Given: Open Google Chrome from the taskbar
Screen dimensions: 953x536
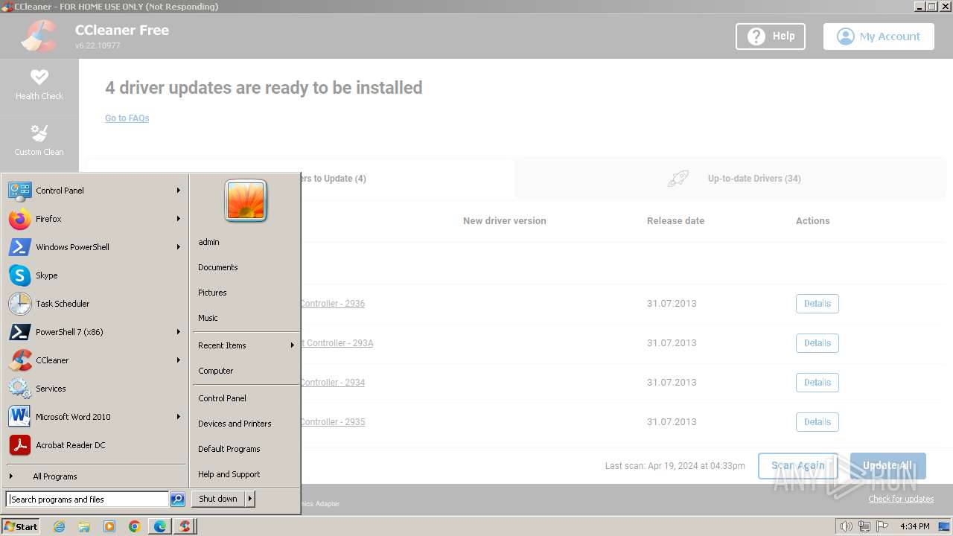Looking at the screenshot, I should tap(135, 526).
